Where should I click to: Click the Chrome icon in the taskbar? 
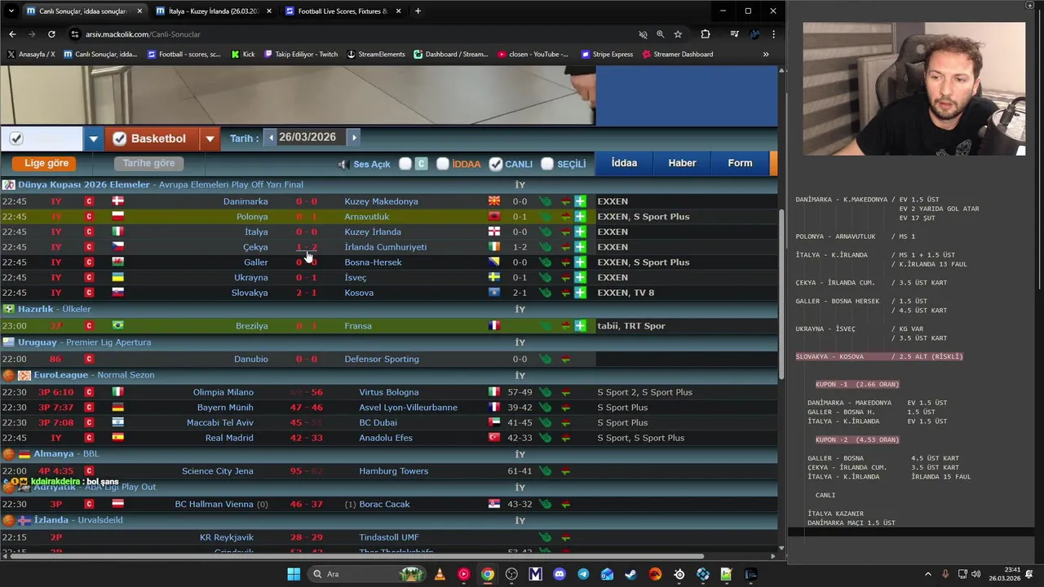click(487, 574)
